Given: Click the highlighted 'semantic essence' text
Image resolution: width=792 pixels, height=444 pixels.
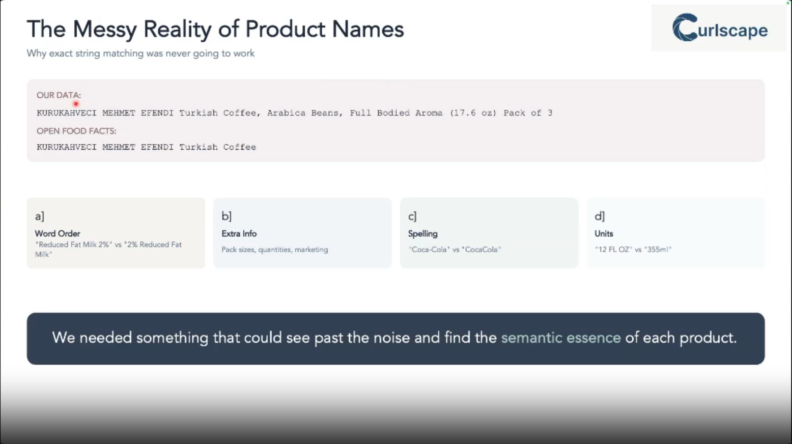Looking at the screenshot, I should pyautogui.click(x=561, y=338).
